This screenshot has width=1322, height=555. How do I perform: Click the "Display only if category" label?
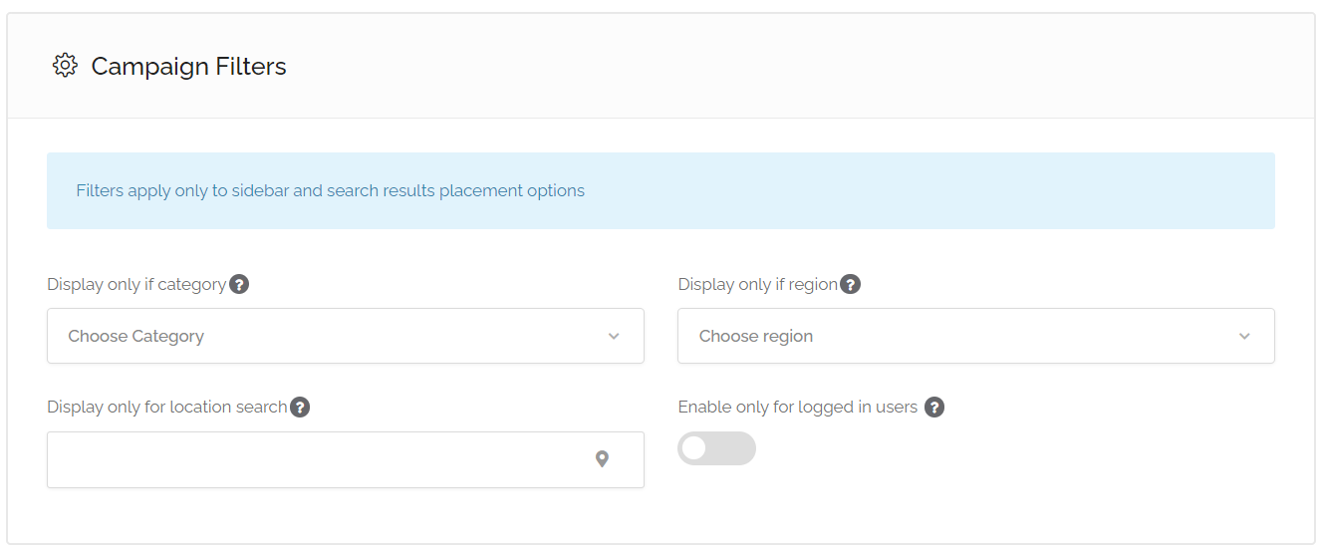pyautogui.click(x=136, y=284)
